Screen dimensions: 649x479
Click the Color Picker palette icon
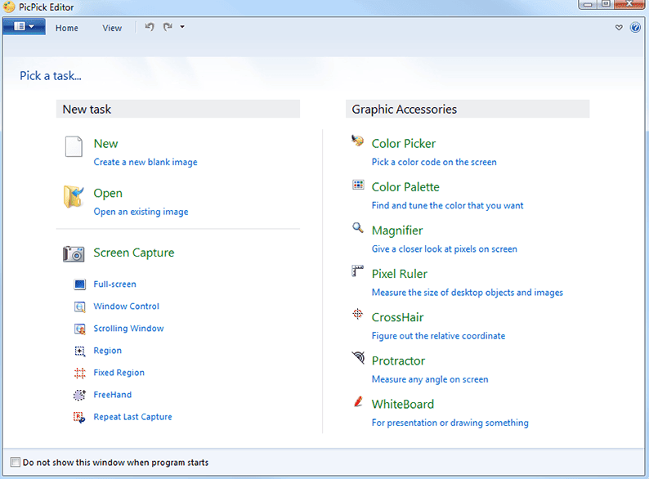[x=358, y=141]
